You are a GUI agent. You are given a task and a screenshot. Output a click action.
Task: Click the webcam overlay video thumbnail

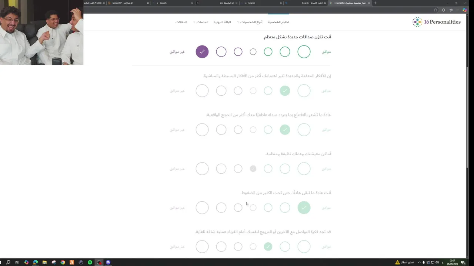coord(41,33)
